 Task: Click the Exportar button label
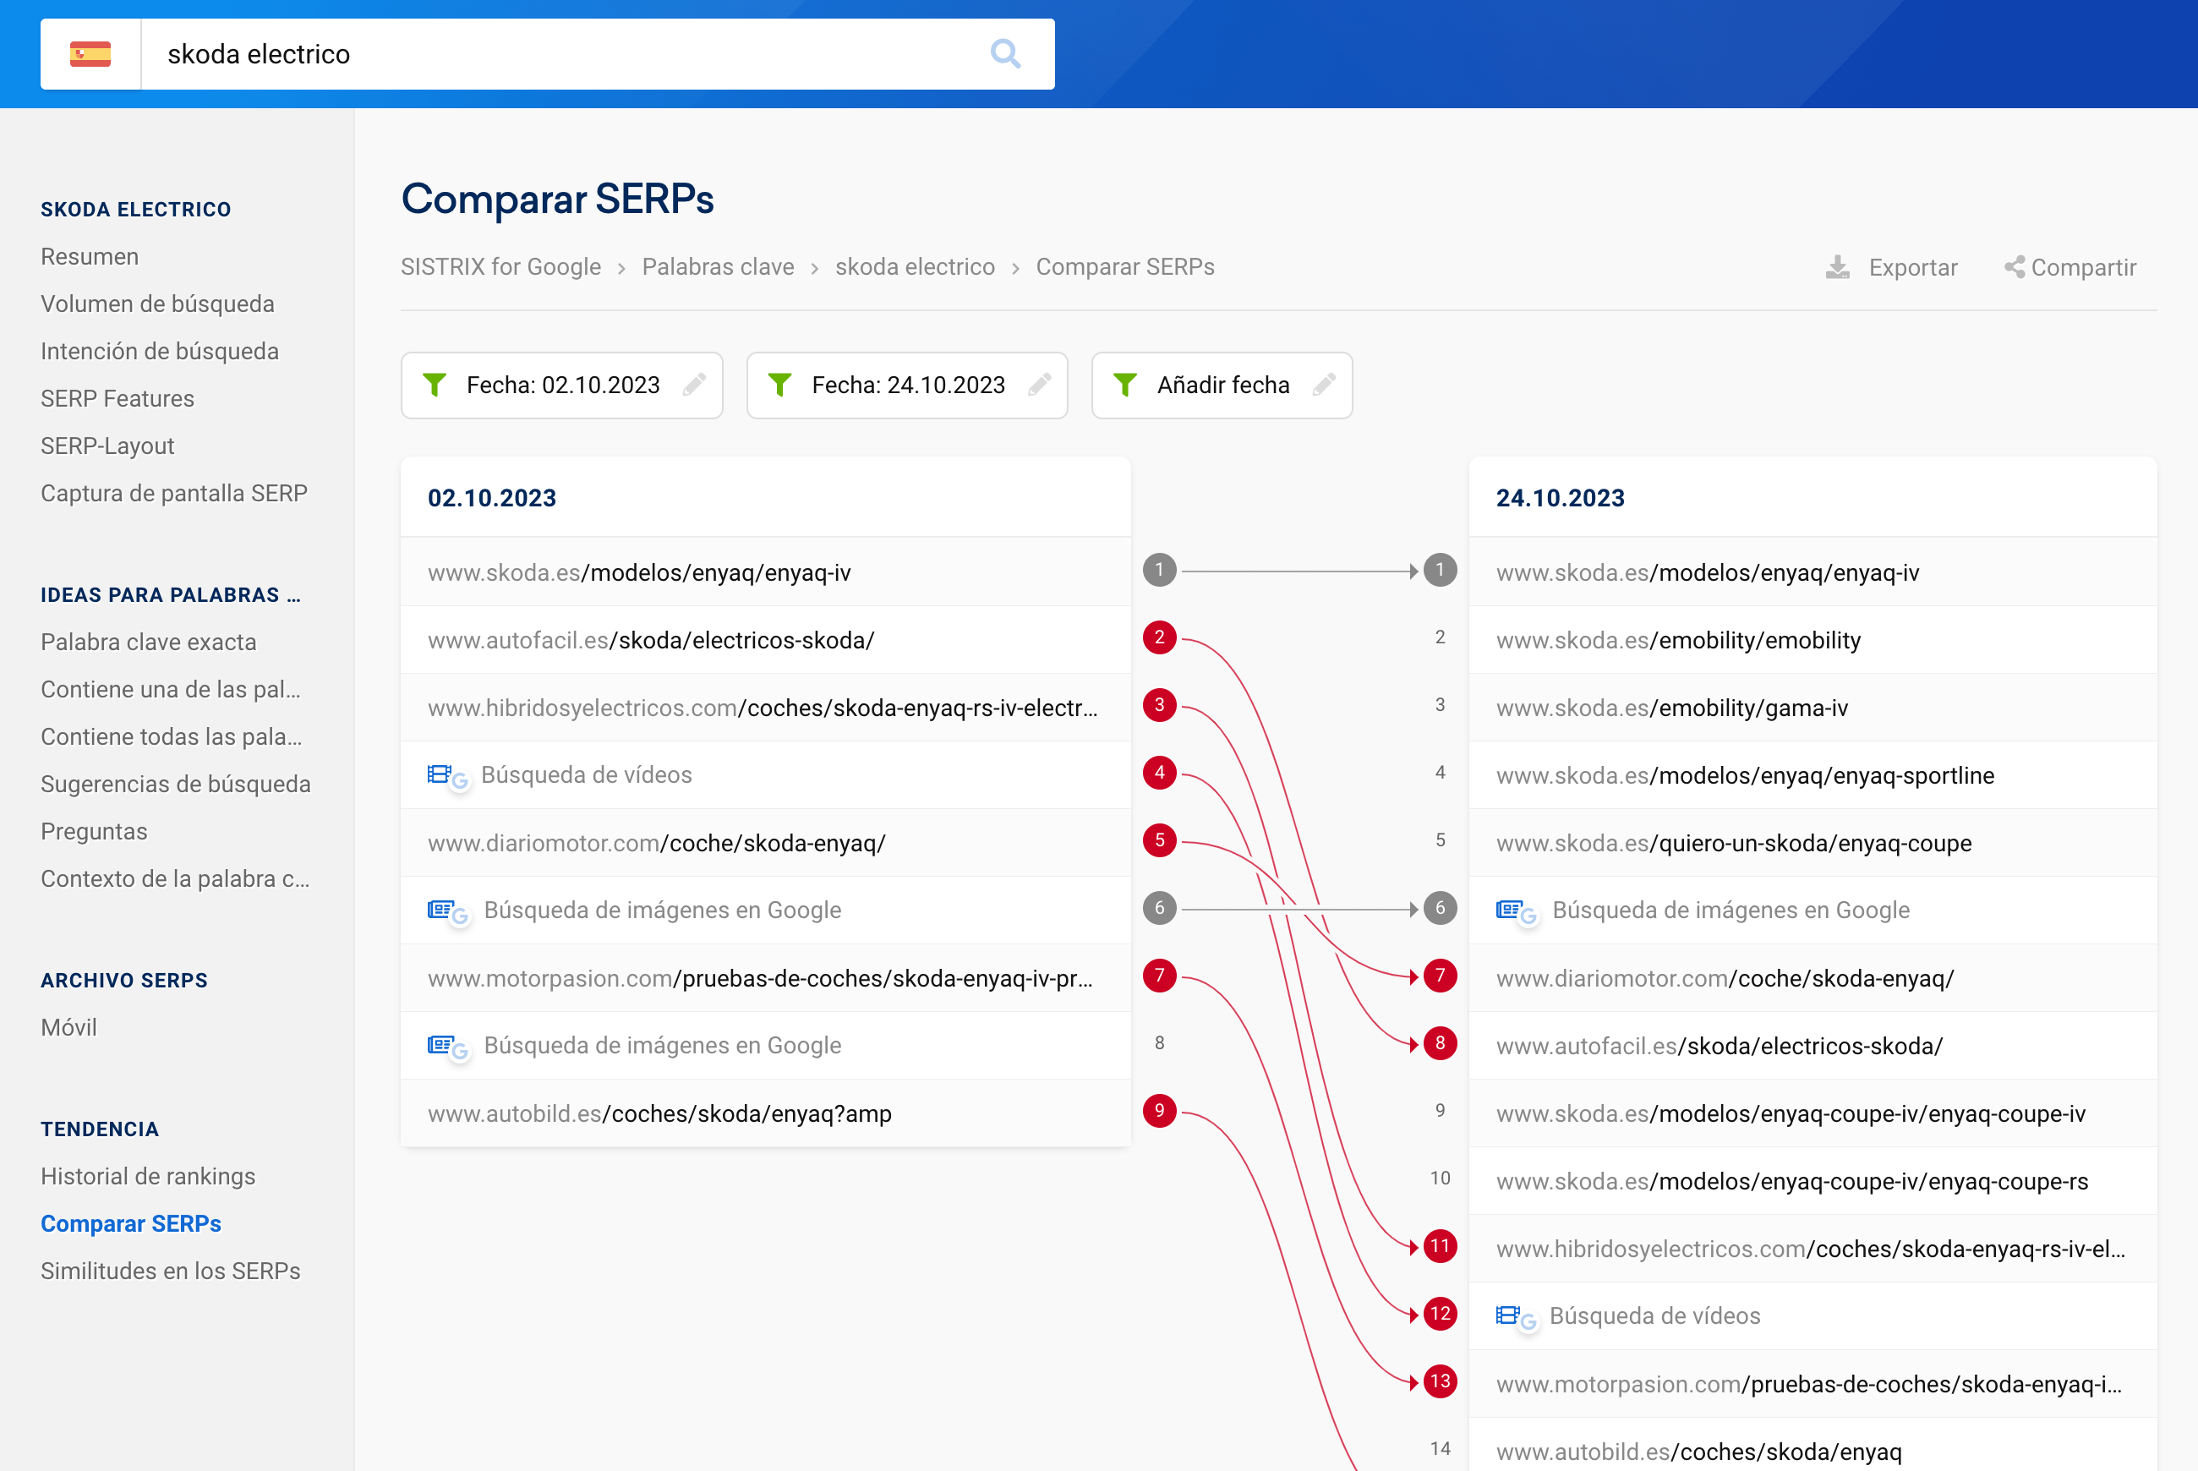(1913, 267)
